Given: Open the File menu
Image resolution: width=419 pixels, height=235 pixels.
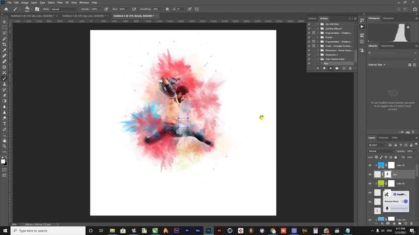Looking at the screenshot, I should tap(10, 3).
